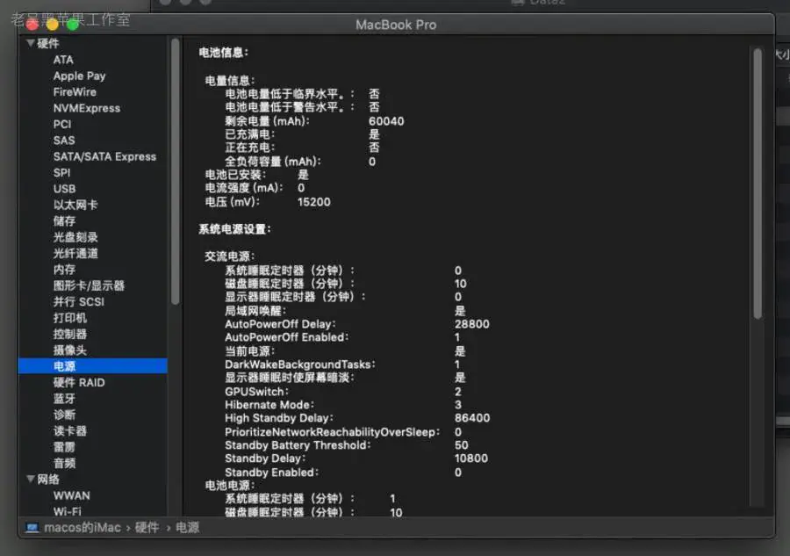
Task: Select 读卡器 in the sidebar
Action: click(x=70, y=431)
